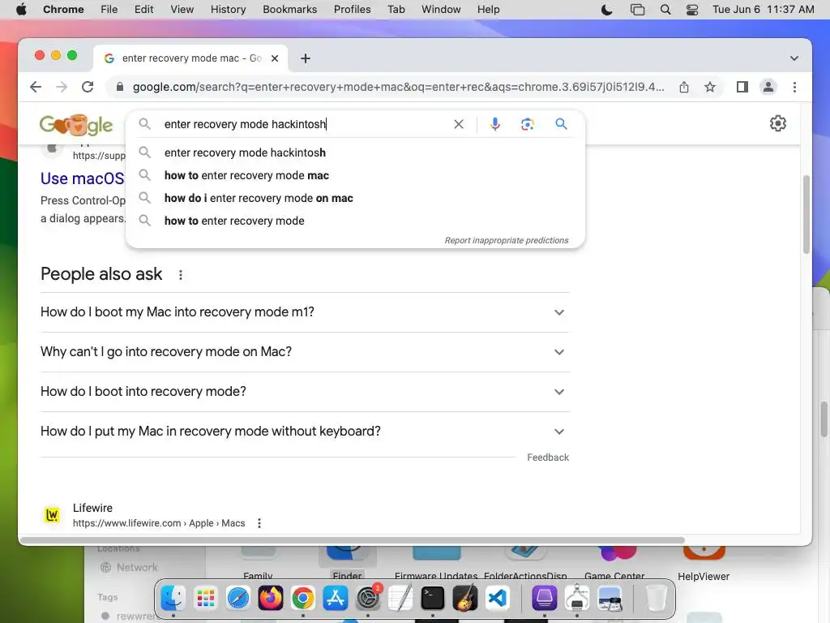830x623 pixels.
Task: Click the Chrome address bar URL
Action: pyautogui.click(x=398, y=87)
